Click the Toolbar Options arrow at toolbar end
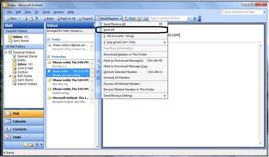Viewport: 269px width, 157px height. (x=200, y=18)
